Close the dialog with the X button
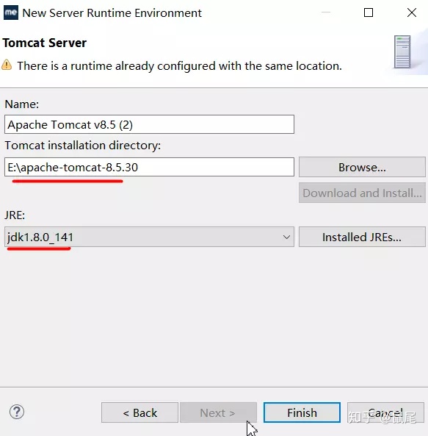The height and width of the screenshot is (436, 428). (412, 12)
